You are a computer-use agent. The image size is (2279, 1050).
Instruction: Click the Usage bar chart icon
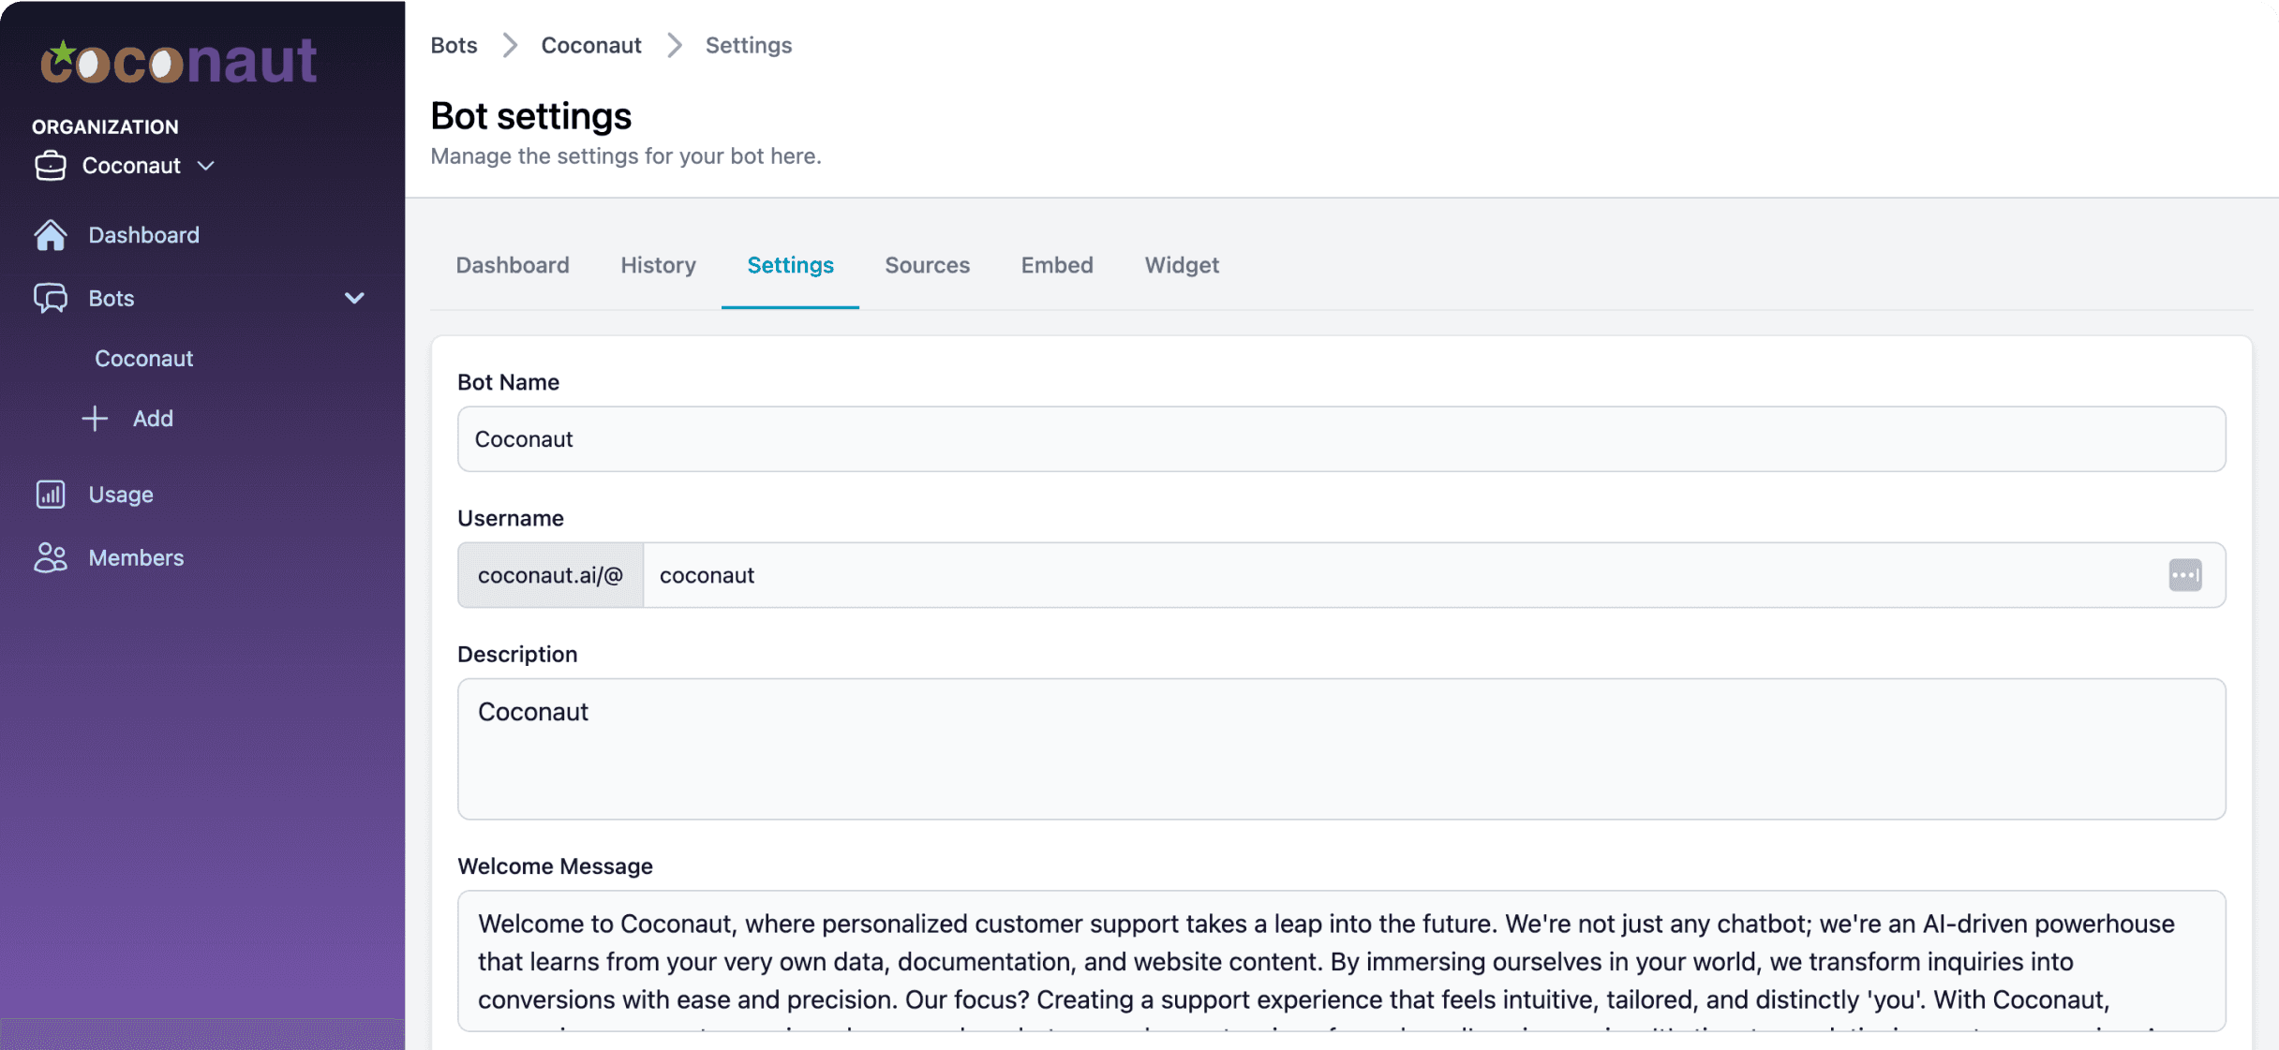(x=51, y=493)
